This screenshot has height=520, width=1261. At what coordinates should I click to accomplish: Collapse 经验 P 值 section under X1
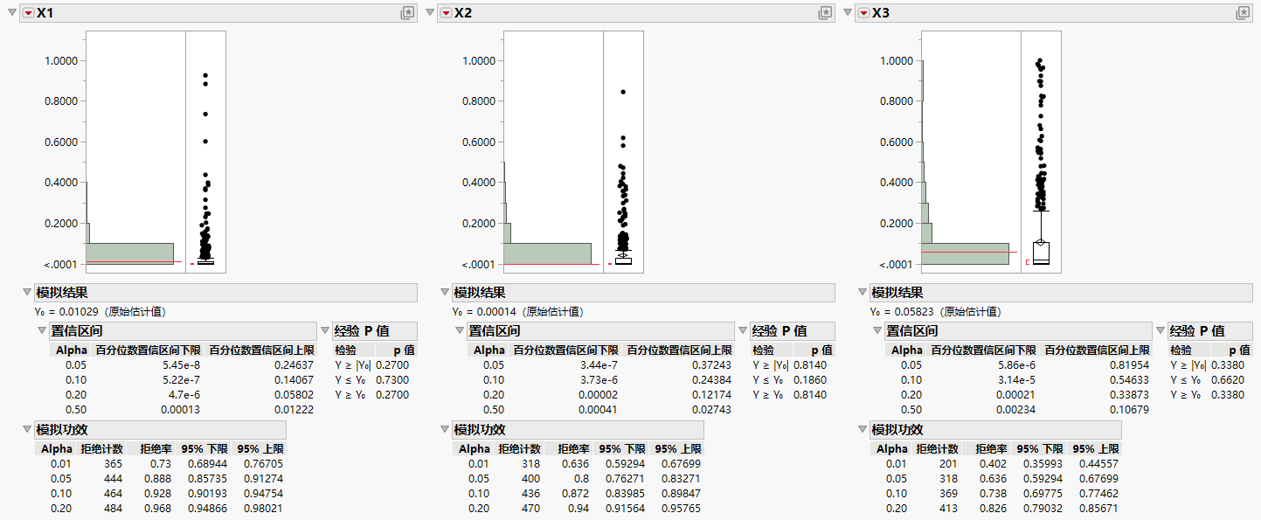coord(325,331)
